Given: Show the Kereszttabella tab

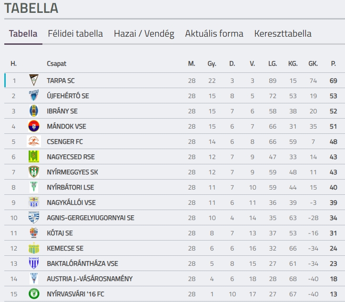Looking at the screenshot, I should 283,34.
